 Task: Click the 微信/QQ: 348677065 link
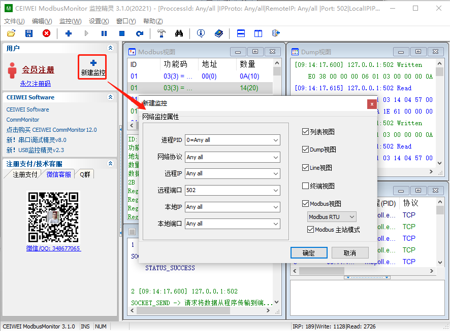pos(53,248)
